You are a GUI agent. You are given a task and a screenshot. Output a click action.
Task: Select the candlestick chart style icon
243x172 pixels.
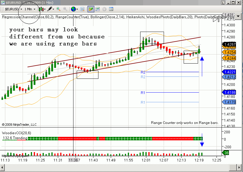[41, 9]
